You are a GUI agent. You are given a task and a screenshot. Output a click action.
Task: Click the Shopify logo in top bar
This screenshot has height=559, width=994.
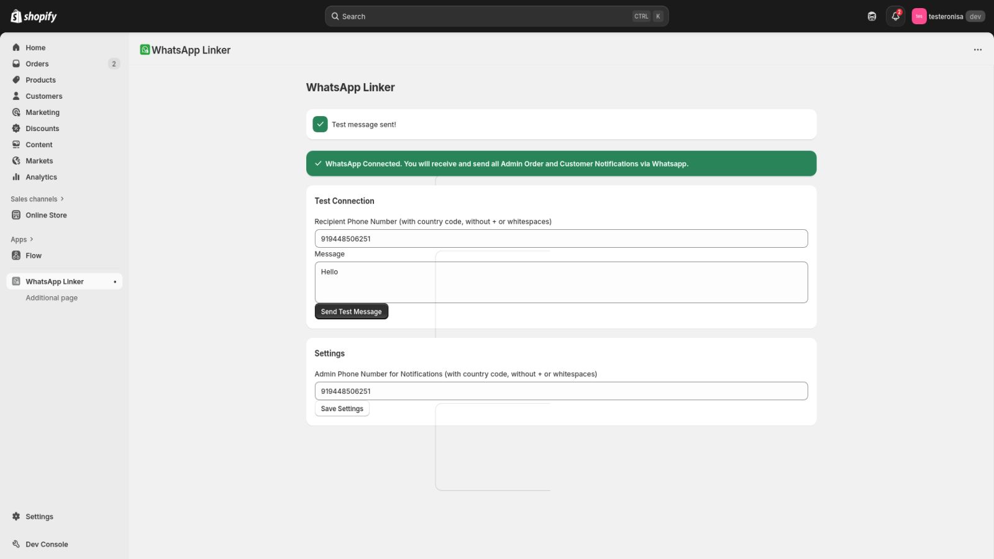(x=34, y=17)
